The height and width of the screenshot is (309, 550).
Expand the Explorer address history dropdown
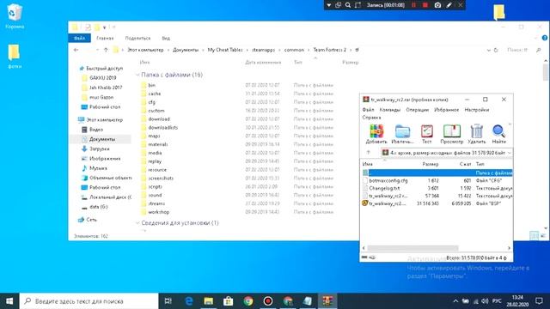click(x=489, y=50)
